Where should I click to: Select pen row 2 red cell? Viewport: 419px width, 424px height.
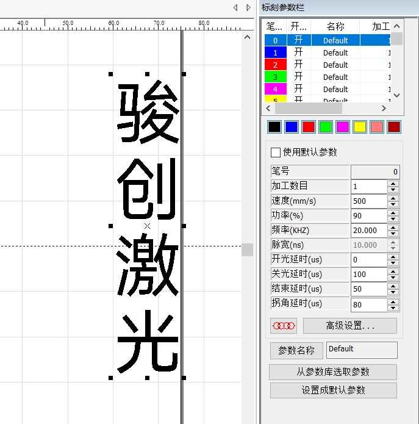click(x=276, y=65)
